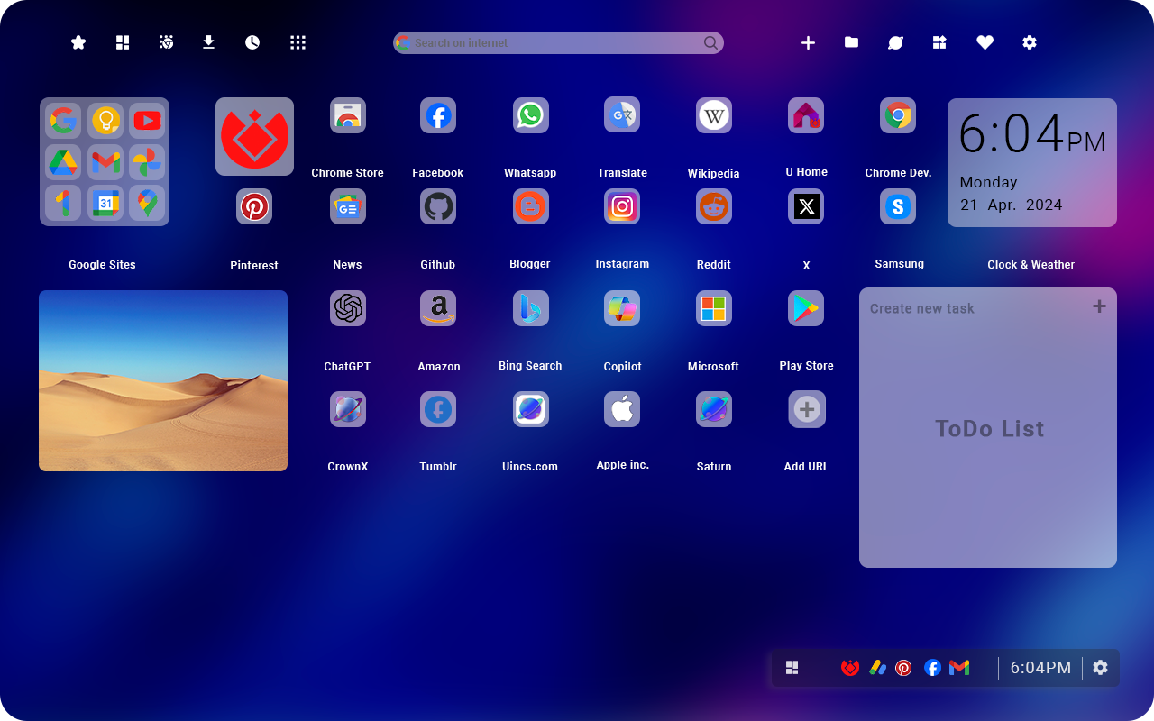Screen dimensions: 1154x721
Task: Open Google Calendar in Google Sites folder
Action: pos(105,203)
